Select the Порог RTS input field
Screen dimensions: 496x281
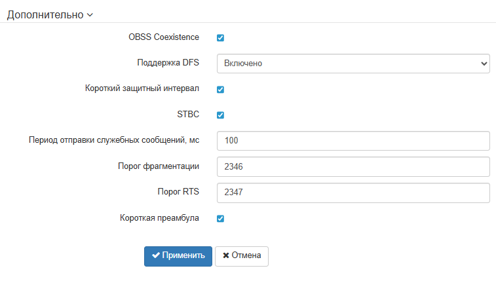[x=353, y=192]
